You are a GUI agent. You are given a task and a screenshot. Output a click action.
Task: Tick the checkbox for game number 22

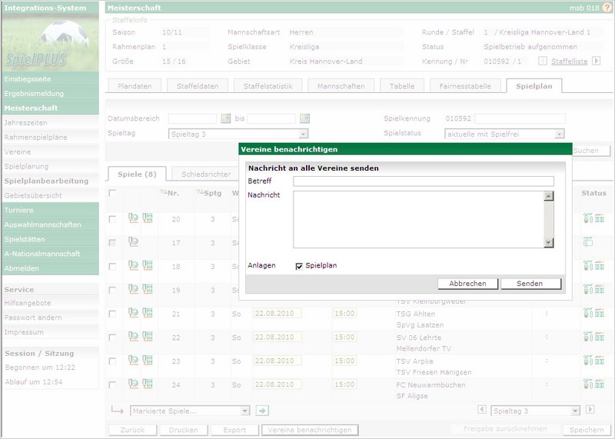pos(112,338)
